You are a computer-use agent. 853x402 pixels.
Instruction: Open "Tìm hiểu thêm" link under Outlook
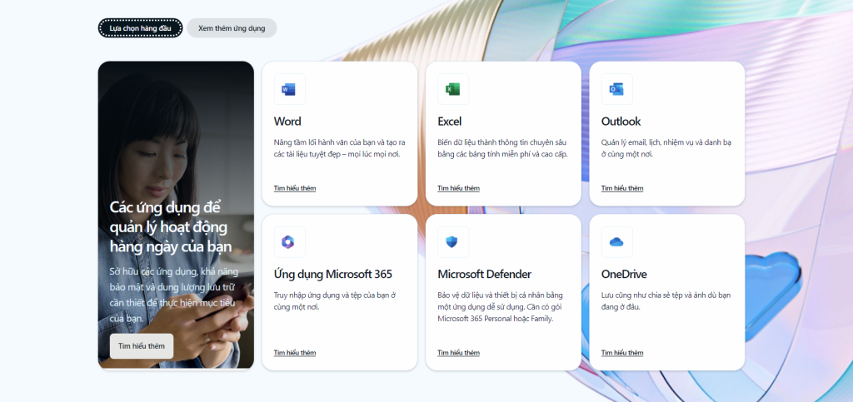622,188
